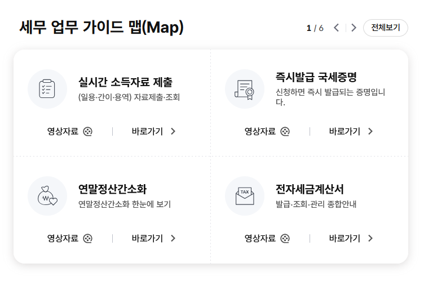Open 영상자료 video for 실시간 소득자료 제출

point(69,131)
